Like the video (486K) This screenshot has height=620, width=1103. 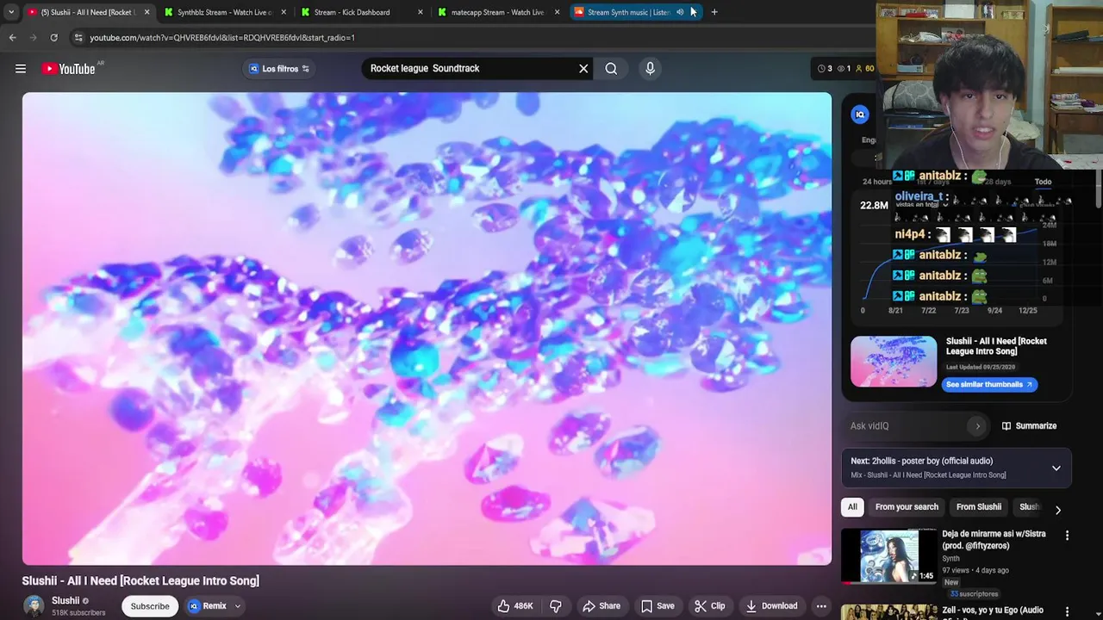[x=514, y=606]
